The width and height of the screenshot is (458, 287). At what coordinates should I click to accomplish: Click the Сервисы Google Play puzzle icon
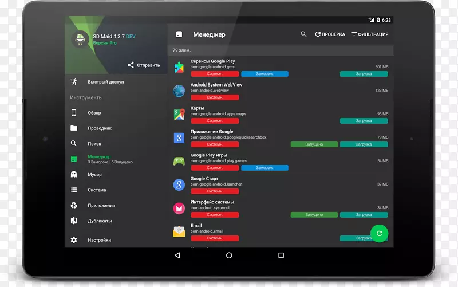coord(179,68)
